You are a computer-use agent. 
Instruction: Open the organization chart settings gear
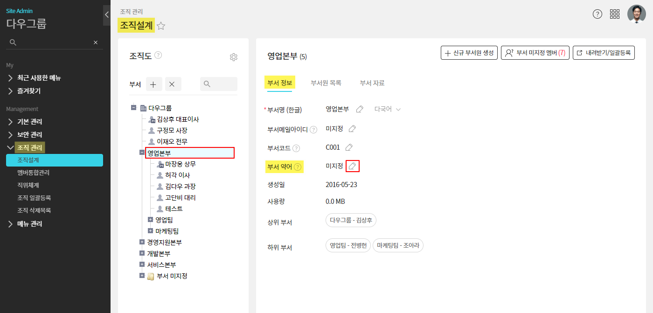[x=234, y=57]
